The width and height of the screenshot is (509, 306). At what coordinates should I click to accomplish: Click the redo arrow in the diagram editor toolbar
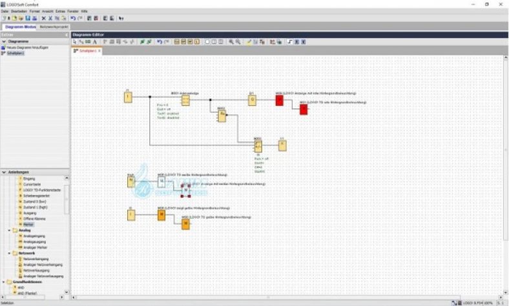tap(166, 42)
